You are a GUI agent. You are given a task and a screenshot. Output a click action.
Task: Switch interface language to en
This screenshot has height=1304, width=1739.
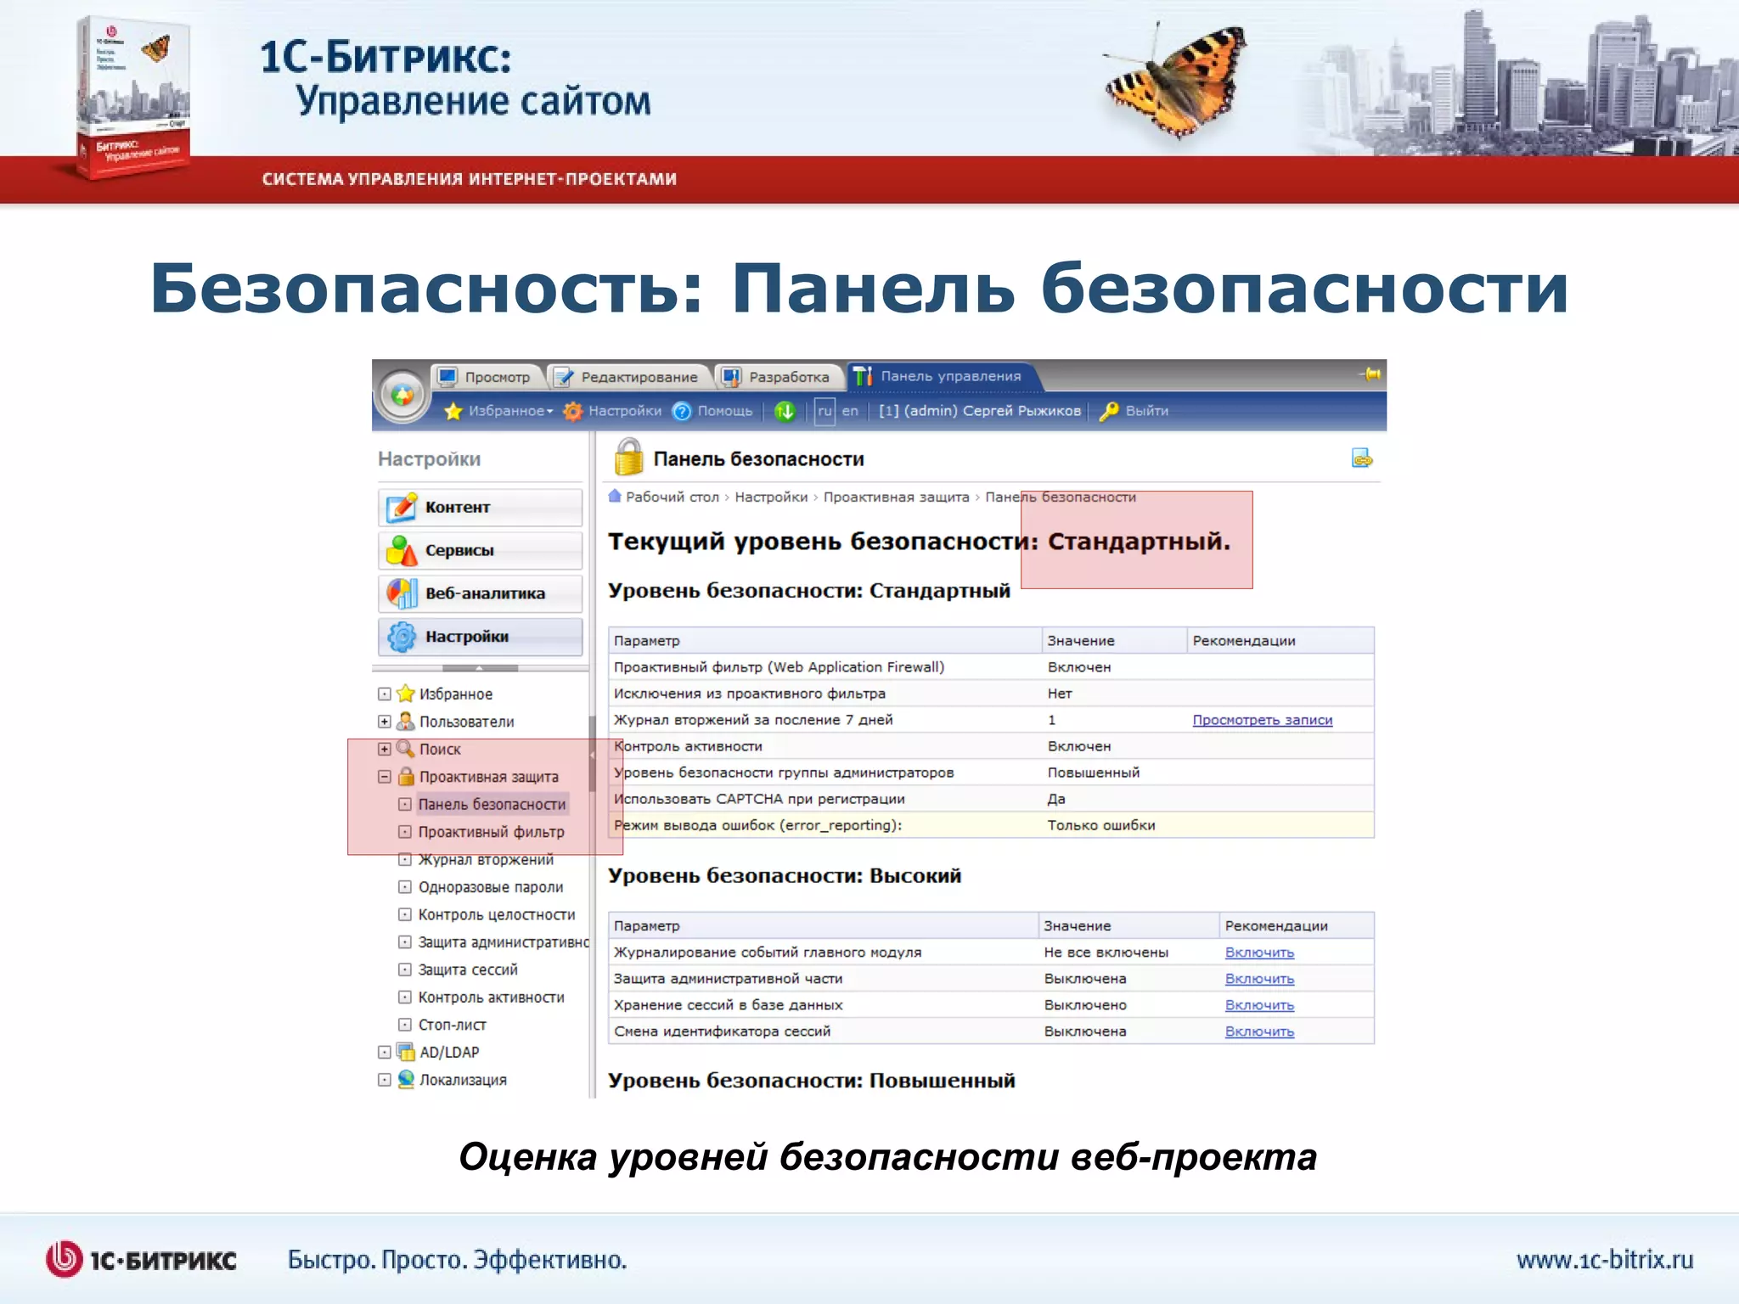(850, 411)
